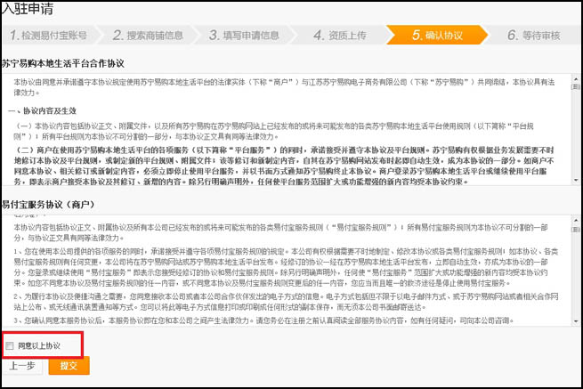
Task: Click the 易付宝 clause starting 1、您在使用本公司
Action: (286, 267)
